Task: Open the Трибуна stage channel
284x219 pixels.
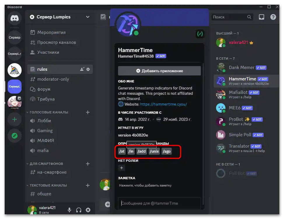Action: pyautogui.click(x=60, y=99)
